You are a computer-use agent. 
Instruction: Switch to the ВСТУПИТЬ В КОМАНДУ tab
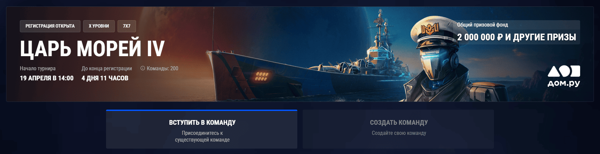pos(202,129)
